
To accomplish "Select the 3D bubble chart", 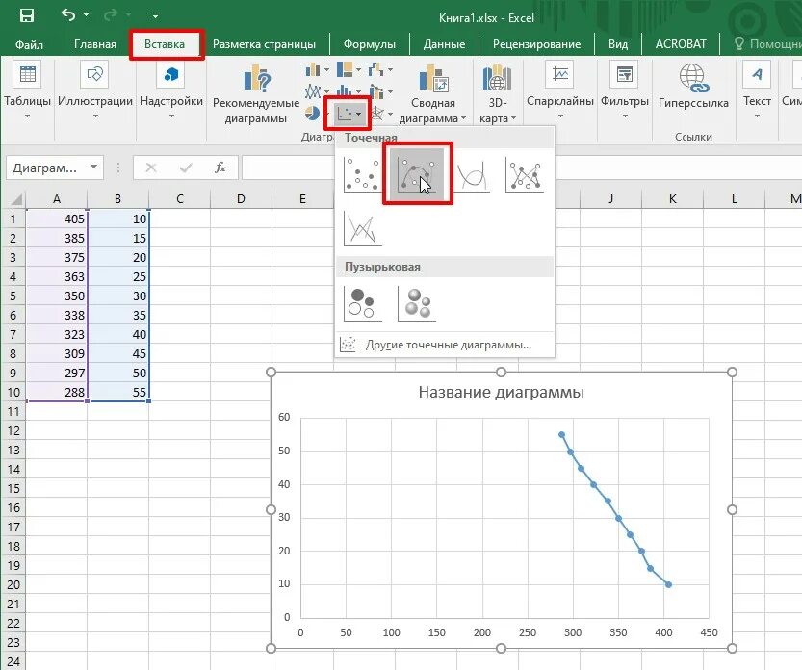I will coord(417,304).
